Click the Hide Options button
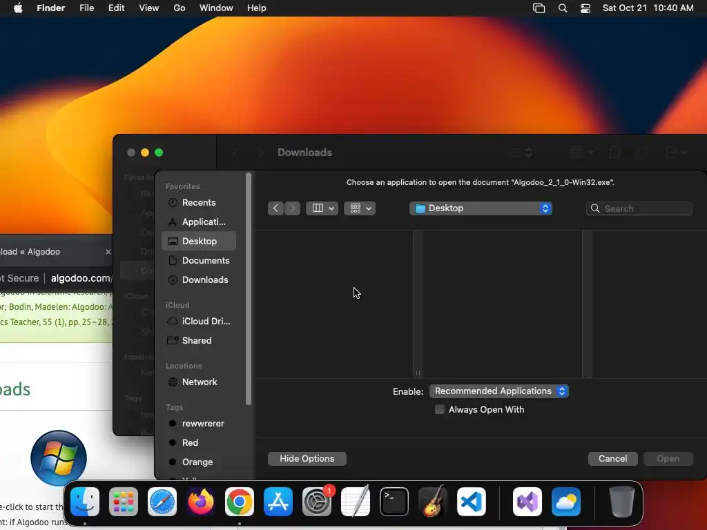Screen dimensions: 707x530 (307, 458)
